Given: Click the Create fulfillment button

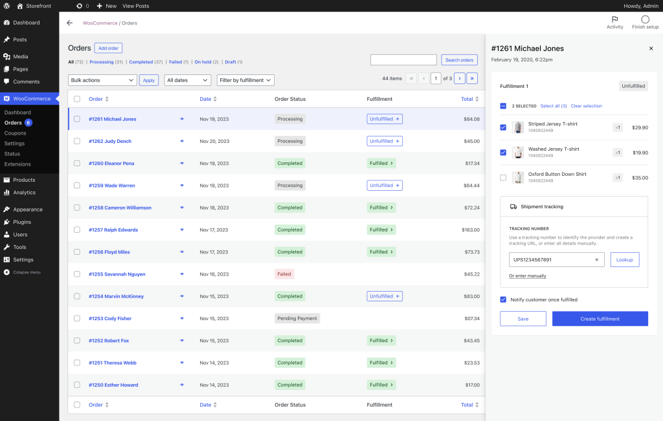Looking at the screenshot, I should pyautogui.click(x=600, y=319).
